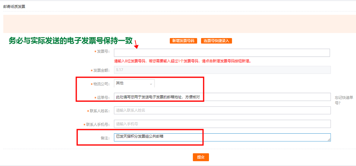This screenshot has width=356, height=166.
Task: Click the green 务必与实际发送 instruction text
Action: coord(70,41)
